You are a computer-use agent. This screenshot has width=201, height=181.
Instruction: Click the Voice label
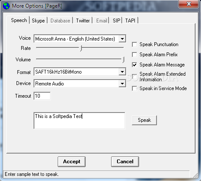pyautogui.click(x=25, y=38)
